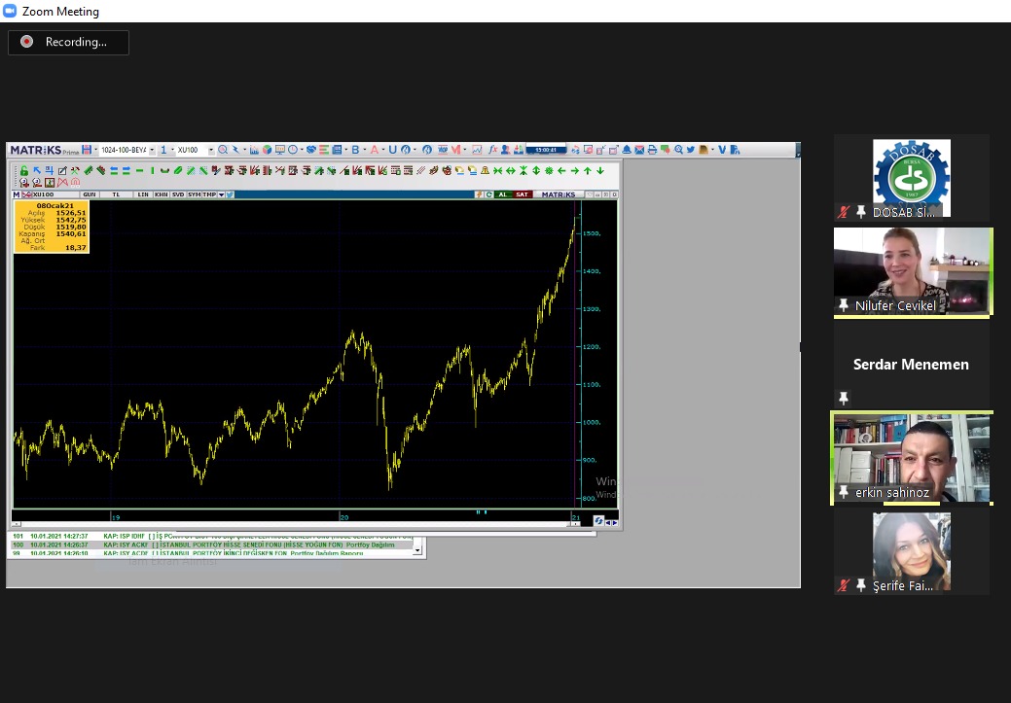Expand the dropdown arrow next to B icon
1011x703 pixels.
tap(364, 150)
